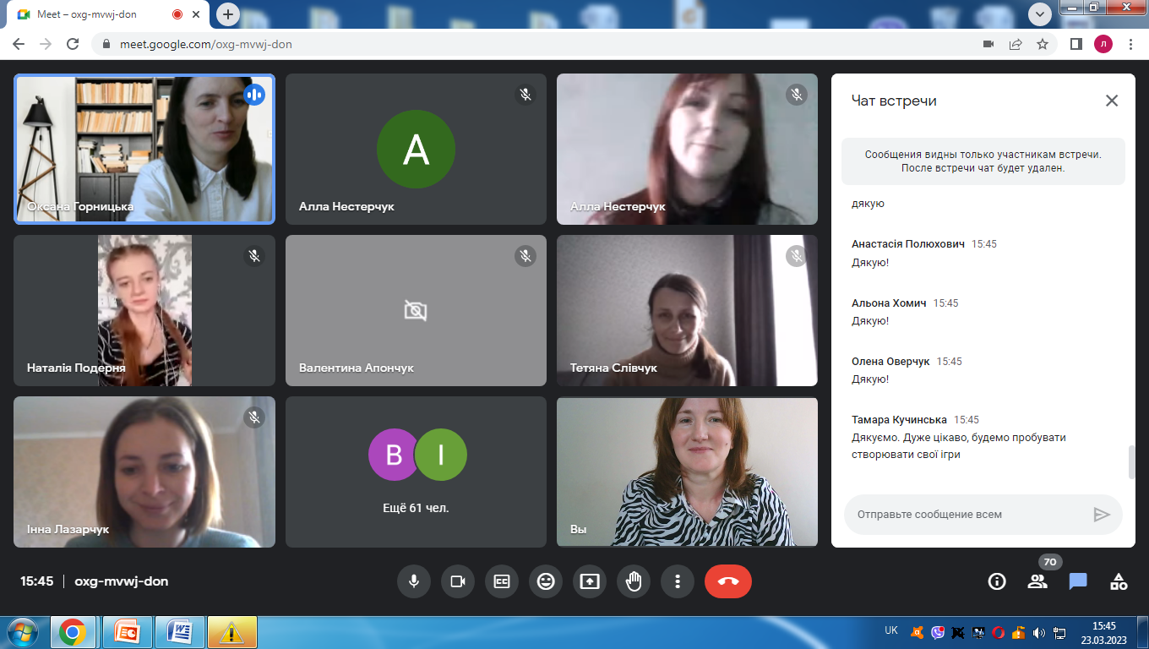Image resolution: width=1149 pixels, height=649 pixels.
Task: Toggle closed captions CC button
Action: click(502, 581)
